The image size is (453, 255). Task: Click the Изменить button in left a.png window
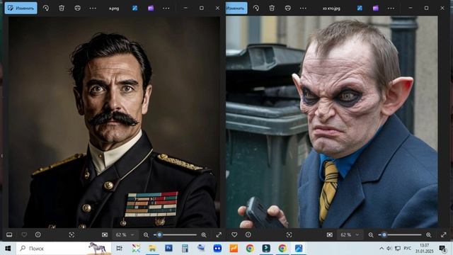pos(21,8)
